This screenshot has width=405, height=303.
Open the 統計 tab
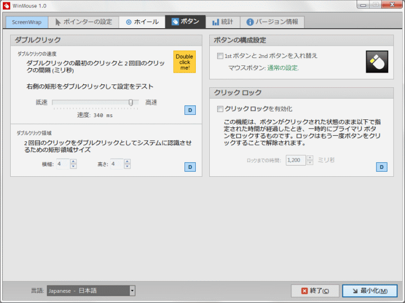[x=223, y=22]
